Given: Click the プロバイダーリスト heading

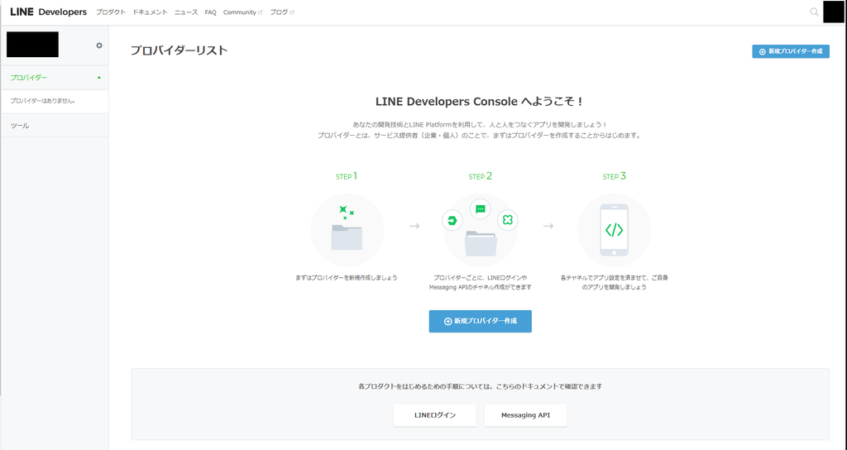Looking at the screenshot, I should 179,50.
